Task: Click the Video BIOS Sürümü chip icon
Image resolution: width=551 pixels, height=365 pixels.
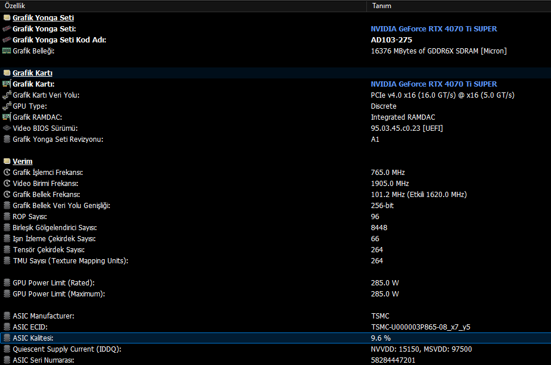Action: click(x=6, y=128)
